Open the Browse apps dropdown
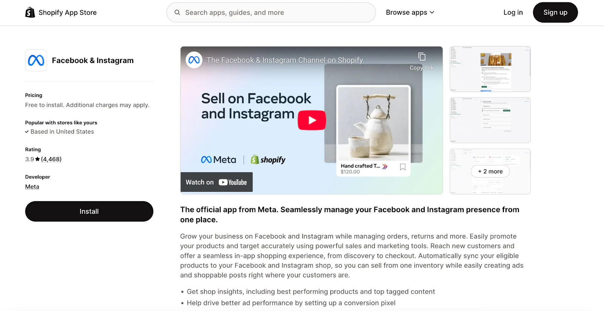The width and height of the screenshot is (604, 311). pyautogui.click(x=410, y=12)
